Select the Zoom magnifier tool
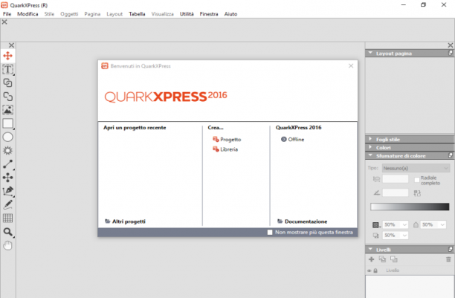Screen dimensions: 455x298 pyautogui.click(x=8, y=232)
